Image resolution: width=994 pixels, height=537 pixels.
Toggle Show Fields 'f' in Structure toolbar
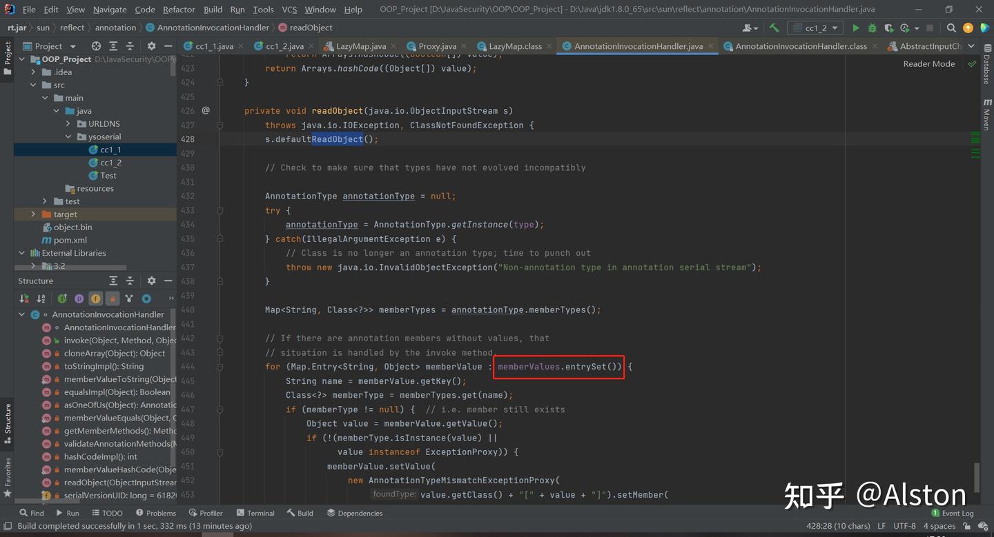tap(95, 298)
